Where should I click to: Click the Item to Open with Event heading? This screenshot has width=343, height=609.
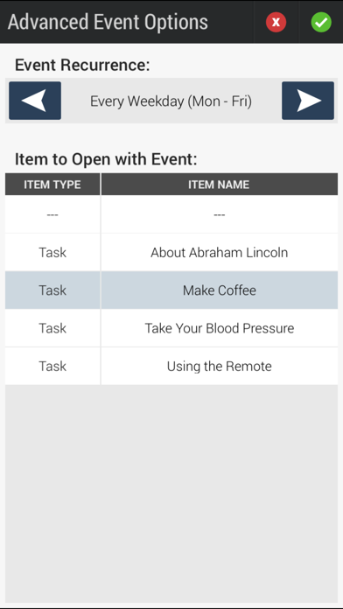click(x=106, y=159)
